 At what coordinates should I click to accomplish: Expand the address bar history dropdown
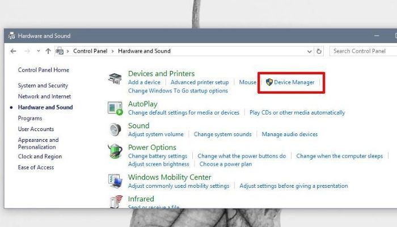point(309,51)
